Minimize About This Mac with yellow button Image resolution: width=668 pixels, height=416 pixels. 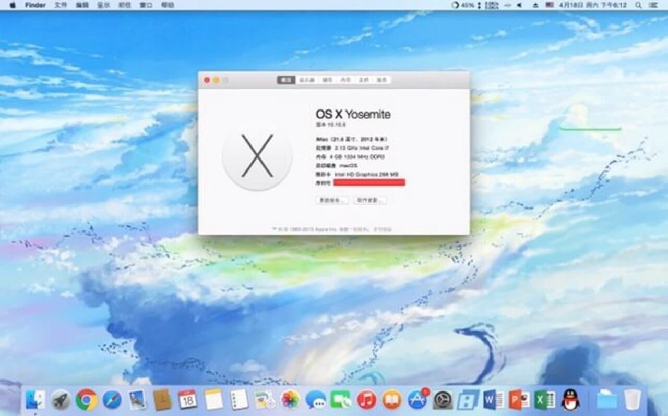click(216, 80)
